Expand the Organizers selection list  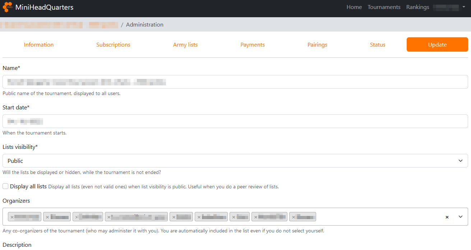(x=461, y=217)
